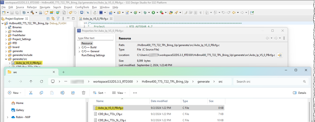Click the hammer Build icon
The width and height of the screenshot is (315, 122).
coord(32,12)
